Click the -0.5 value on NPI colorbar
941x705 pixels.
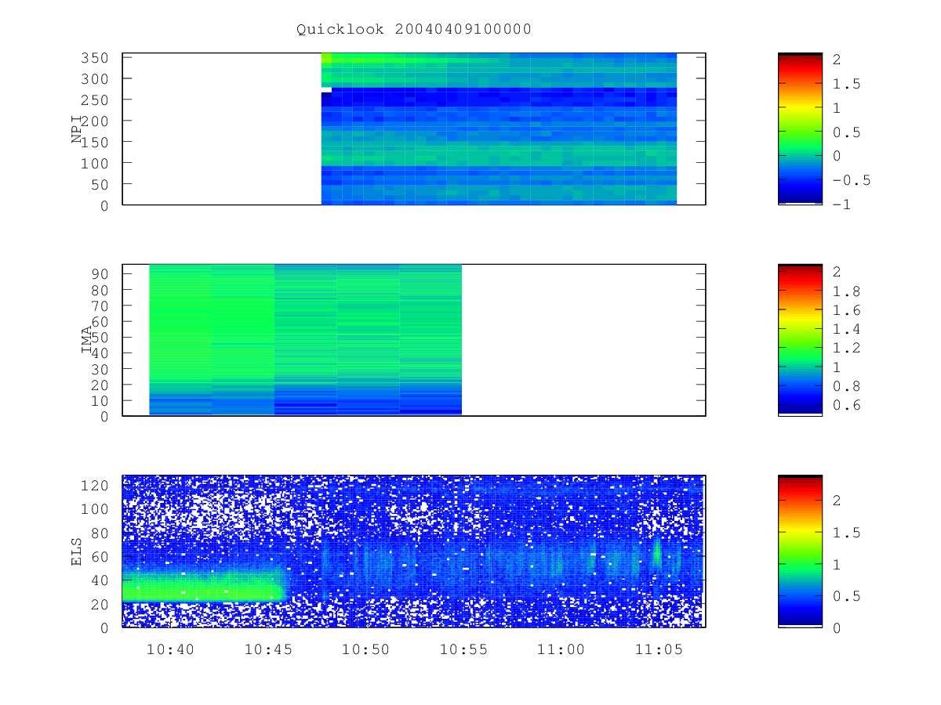[852, 180]
